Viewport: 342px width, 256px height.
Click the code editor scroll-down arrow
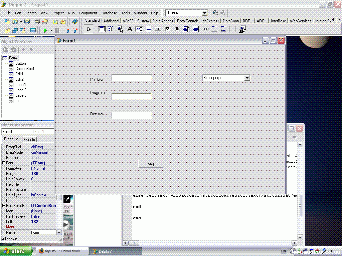tap(300, 237)
